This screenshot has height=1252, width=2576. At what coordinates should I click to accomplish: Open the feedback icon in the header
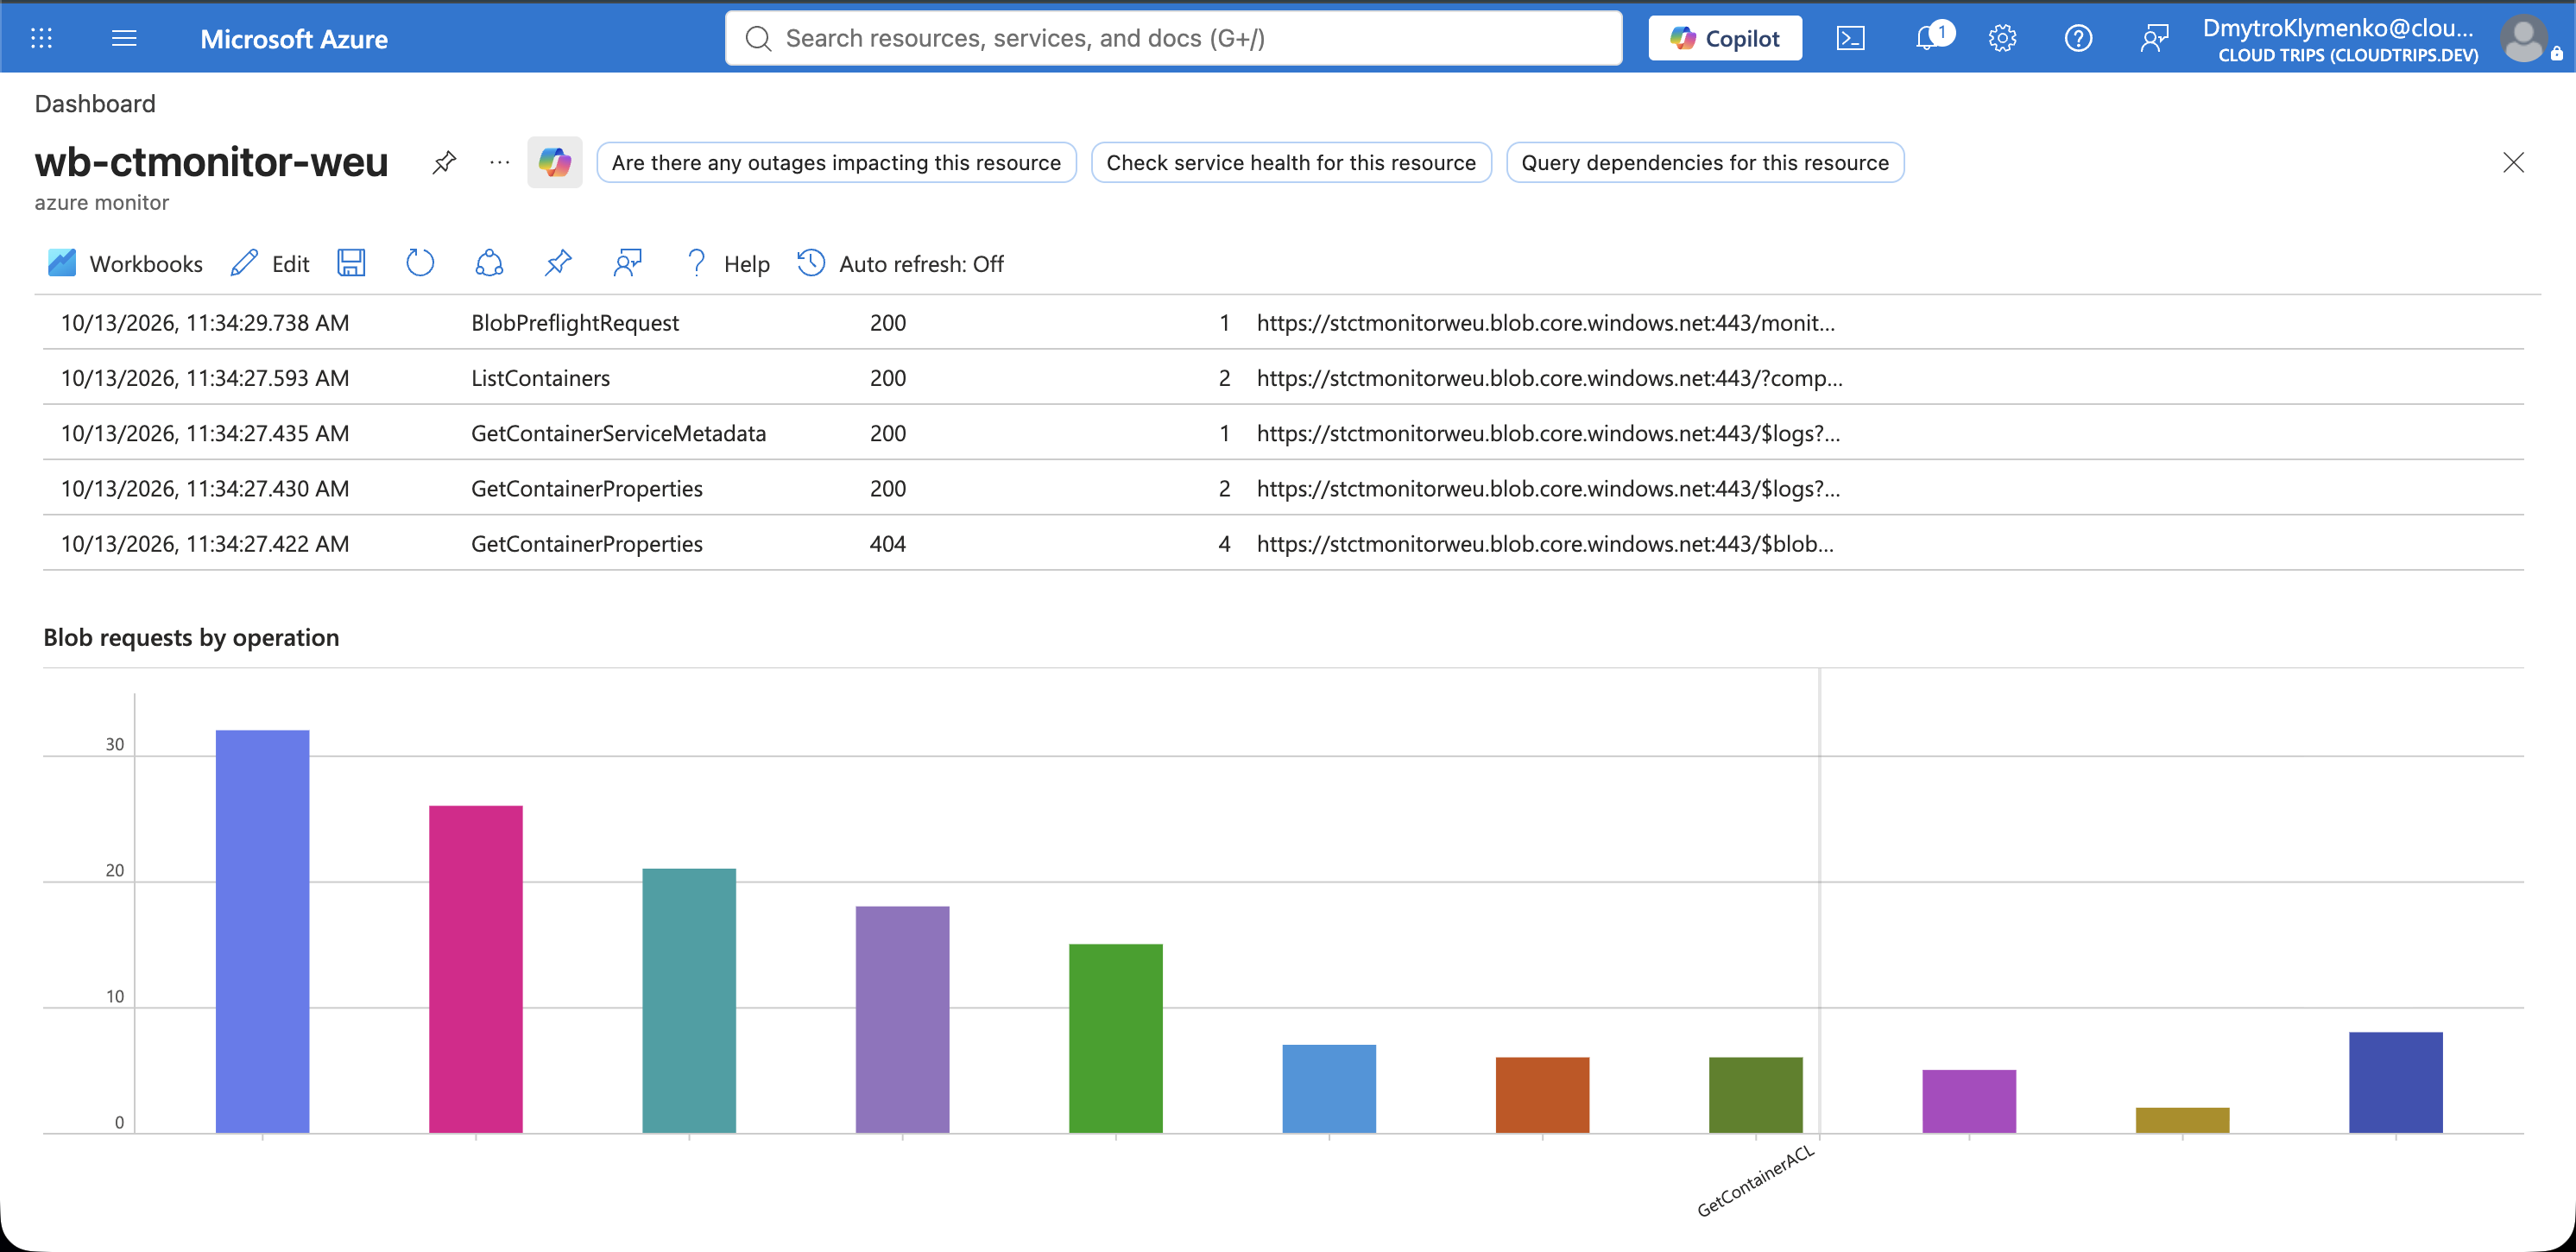point(2154,38)
